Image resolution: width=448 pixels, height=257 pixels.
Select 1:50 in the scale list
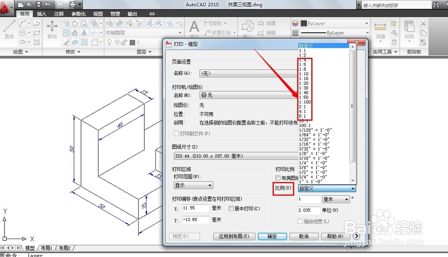click(304, 97)
